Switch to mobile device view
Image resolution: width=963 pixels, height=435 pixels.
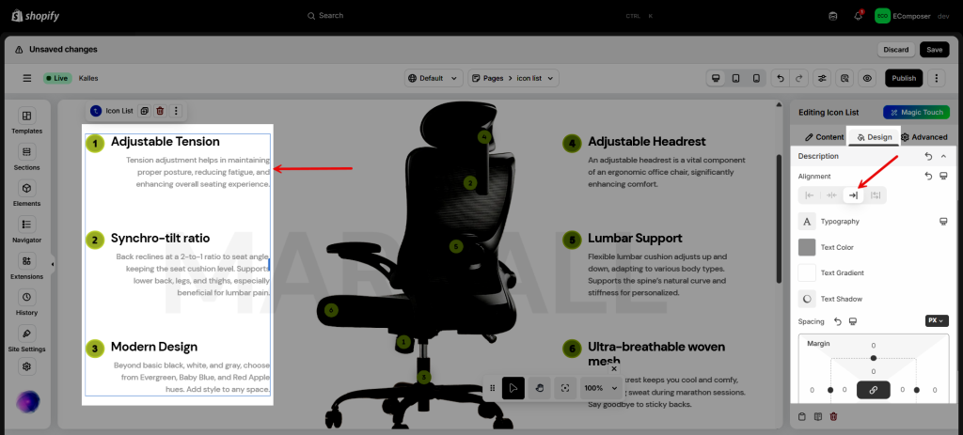point(755,78)
